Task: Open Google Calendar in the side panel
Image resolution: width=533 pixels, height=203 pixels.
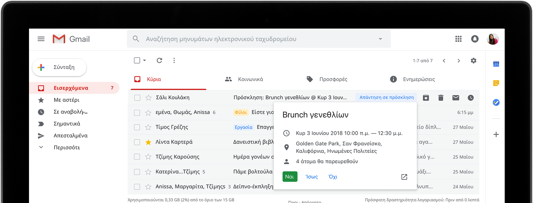Action: (496, 64)
